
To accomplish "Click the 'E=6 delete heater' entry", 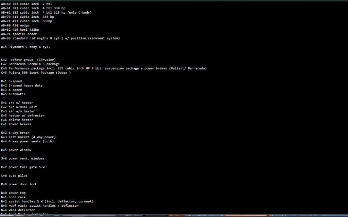I will (x=17, y=120).
